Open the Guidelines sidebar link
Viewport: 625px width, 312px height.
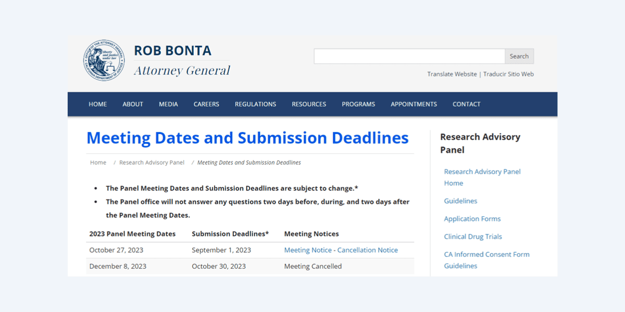(460, 201)
